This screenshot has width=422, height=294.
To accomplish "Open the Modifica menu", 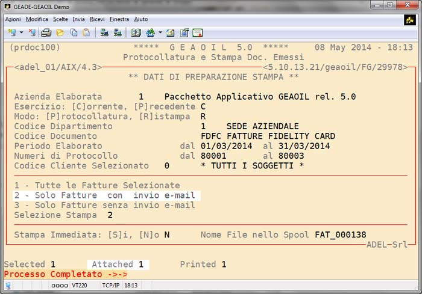I will (x=37, y=19).
